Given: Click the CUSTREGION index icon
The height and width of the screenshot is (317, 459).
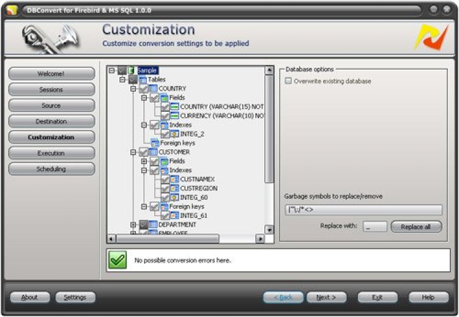Looking at the screenshot, I should [x=175, y=189].
